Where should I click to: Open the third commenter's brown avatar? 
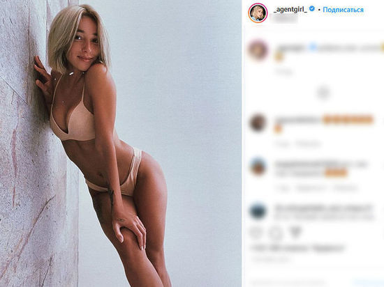pyautogui.click(x=258, y=167)
